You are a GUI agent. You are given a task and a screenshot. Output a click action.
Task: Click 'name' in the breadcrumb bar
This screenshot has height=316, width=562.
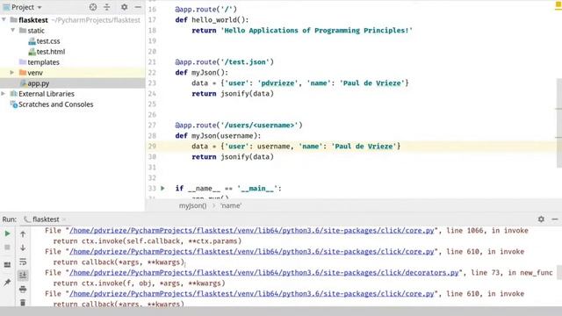(x=231, y=205)
